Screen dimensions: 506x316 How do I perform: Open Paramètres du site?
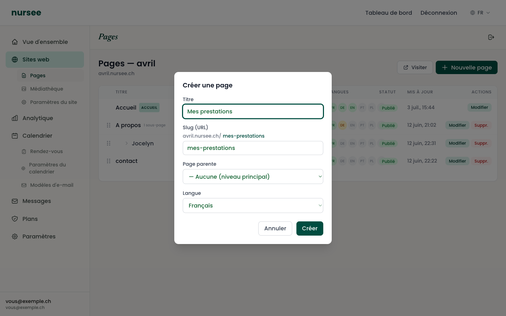pos(50,102)
